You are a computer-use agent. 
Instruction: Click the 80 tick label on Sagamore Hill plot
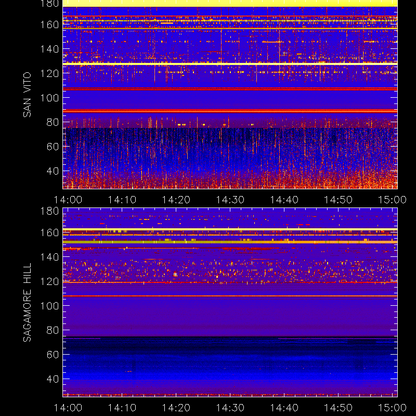[53, 330]
